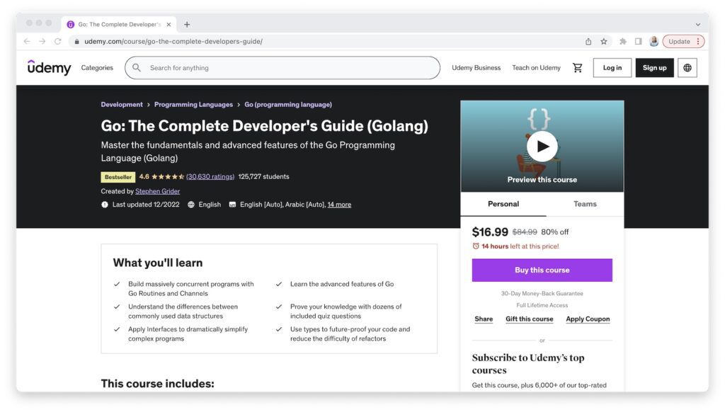Select the Personal tab
Viewport: 725px width, 412px height.
(503, 204)
